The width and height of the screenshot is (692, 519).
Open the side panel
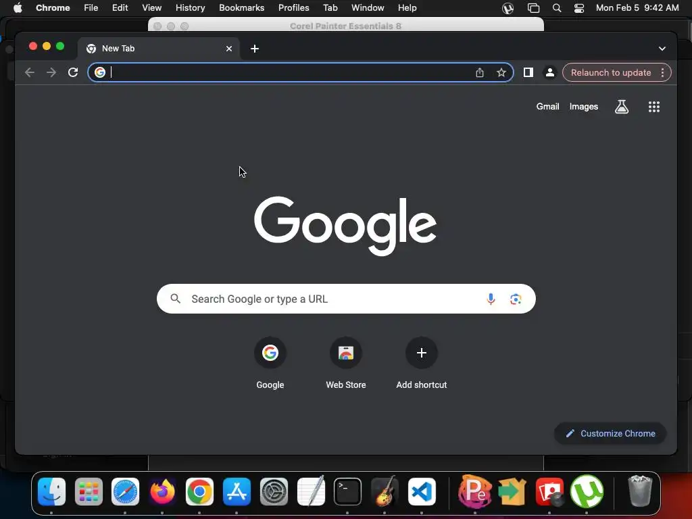[528, 72]
